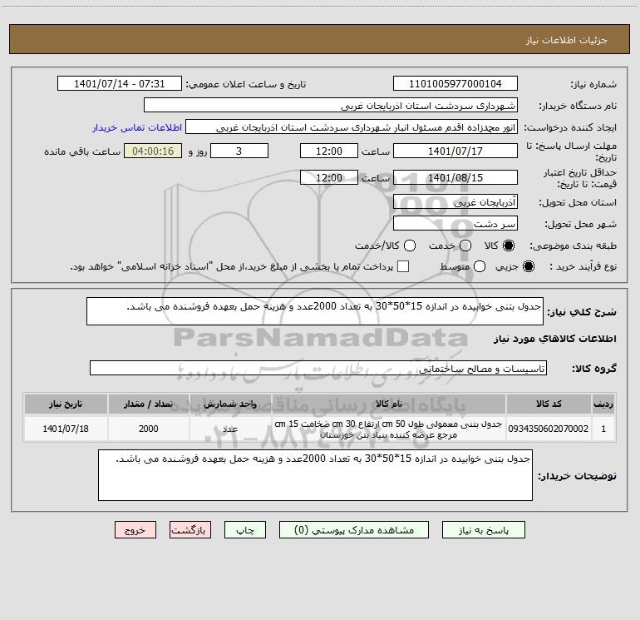This screenshot has height=620, width=640.
Task: Click the need number field
Action: 455,84
